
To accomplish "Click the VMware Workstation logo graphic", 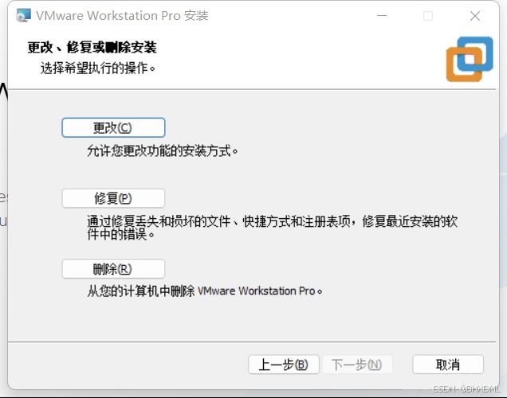I will (x=470, y=59).
